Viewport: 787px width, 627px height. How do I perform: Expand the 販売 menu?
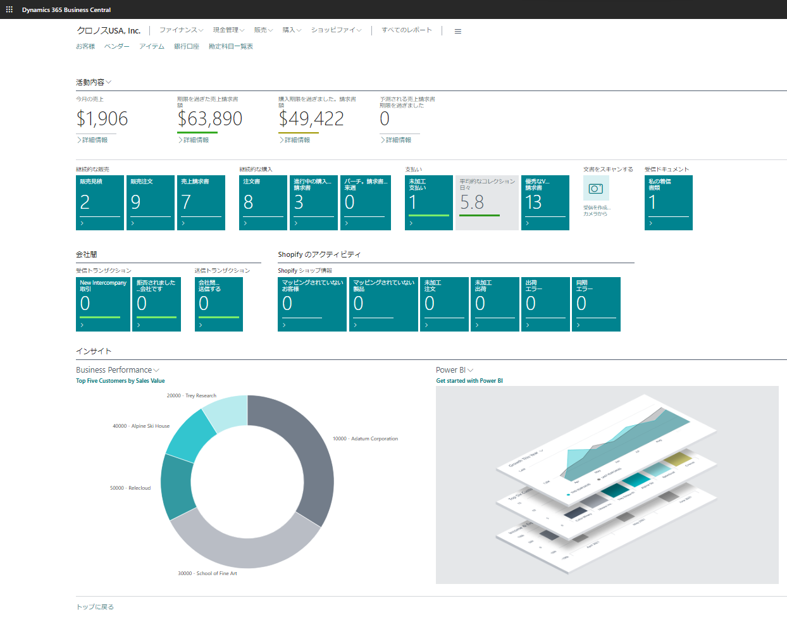(263, 30)
